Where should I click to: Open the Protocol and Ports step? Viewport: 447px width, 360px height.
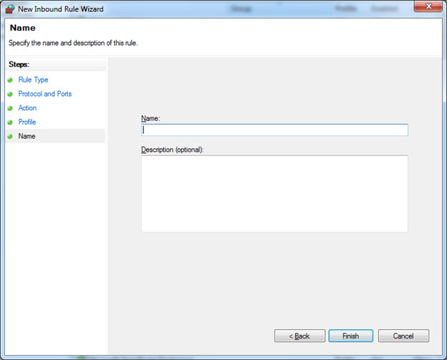[44, 94]
